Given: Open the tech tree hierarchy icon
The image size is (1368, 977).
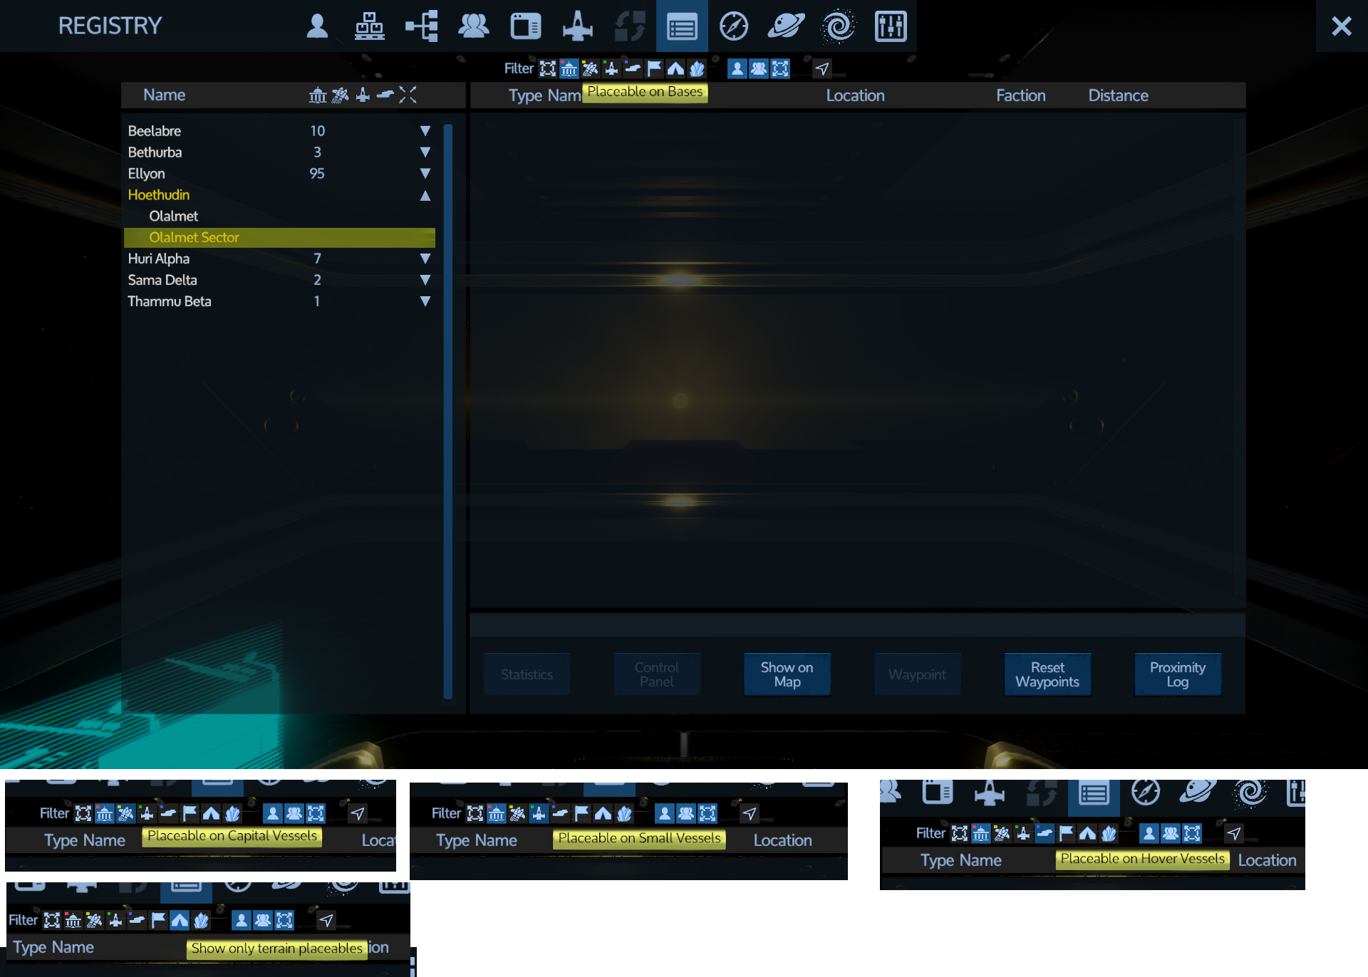Looking at the screenshot, I should (x=422, y=26).
